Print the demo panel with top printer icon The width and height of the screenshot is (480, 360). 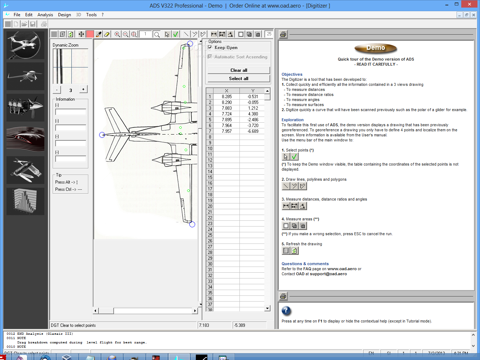pyautogui.click(x=283, y=34)
